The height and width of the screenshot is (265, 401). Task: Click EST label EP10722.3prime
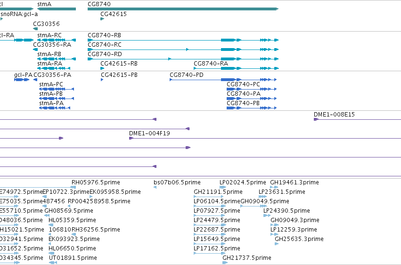[66, 192]
